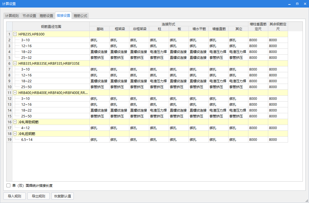Toggle 单(双)面焊统计搭接长度 checkbox
Screen dimensions: 309x203
pyautogui.click(x=8, y=185)
